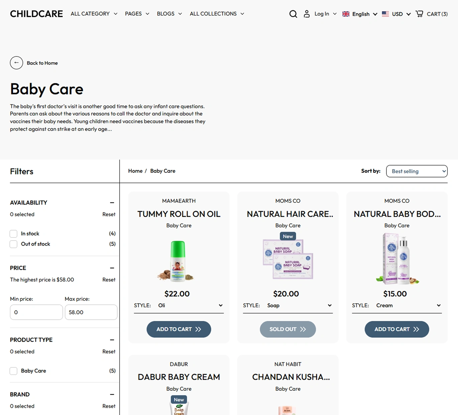Image resolution: width=458 pixels, height=415 pixels.
Task: Click the Max price input field
Action: (91, 312)
